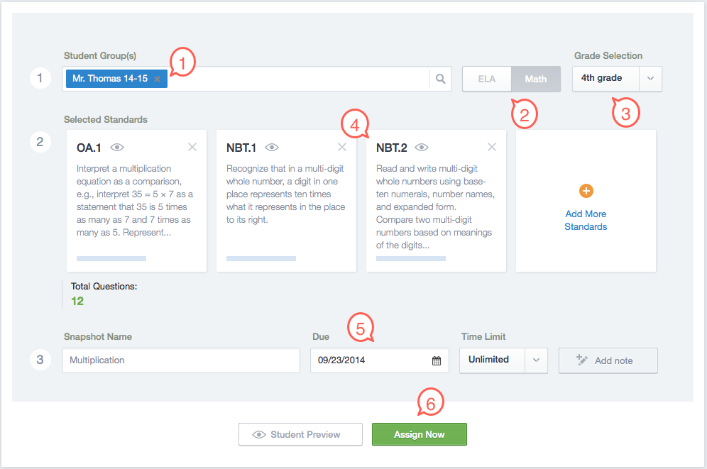
Task: Preview the NBT.1 standard via eye icon
Action: pos(271,148)
